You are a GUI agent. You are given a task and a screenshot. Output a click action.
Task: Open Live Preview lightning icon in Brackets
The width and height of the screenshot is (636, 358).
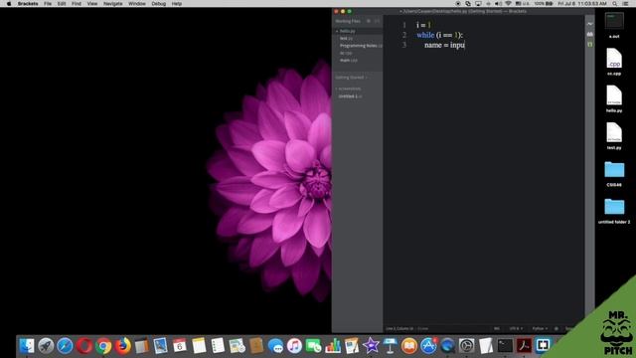(x=589, y=24)
